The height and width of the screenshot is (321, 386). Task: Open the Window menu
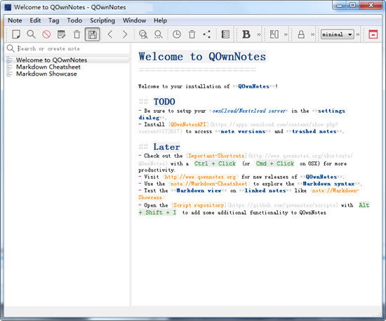(135, 20)
